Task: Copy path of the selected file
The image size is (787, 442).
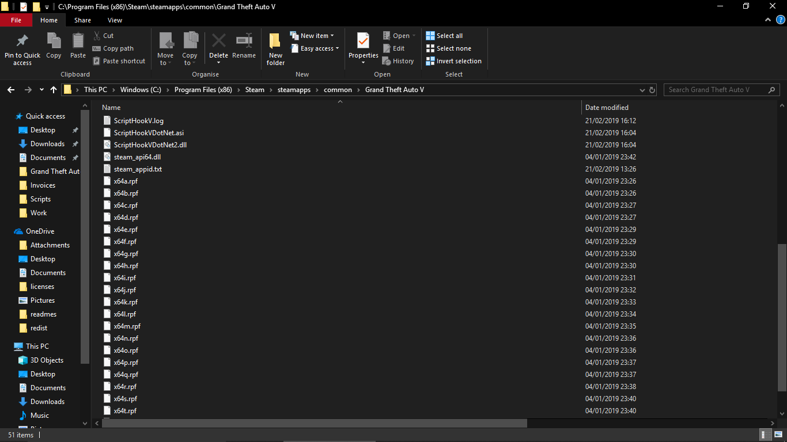Action: pyautogui.click(x=113, y=48)
